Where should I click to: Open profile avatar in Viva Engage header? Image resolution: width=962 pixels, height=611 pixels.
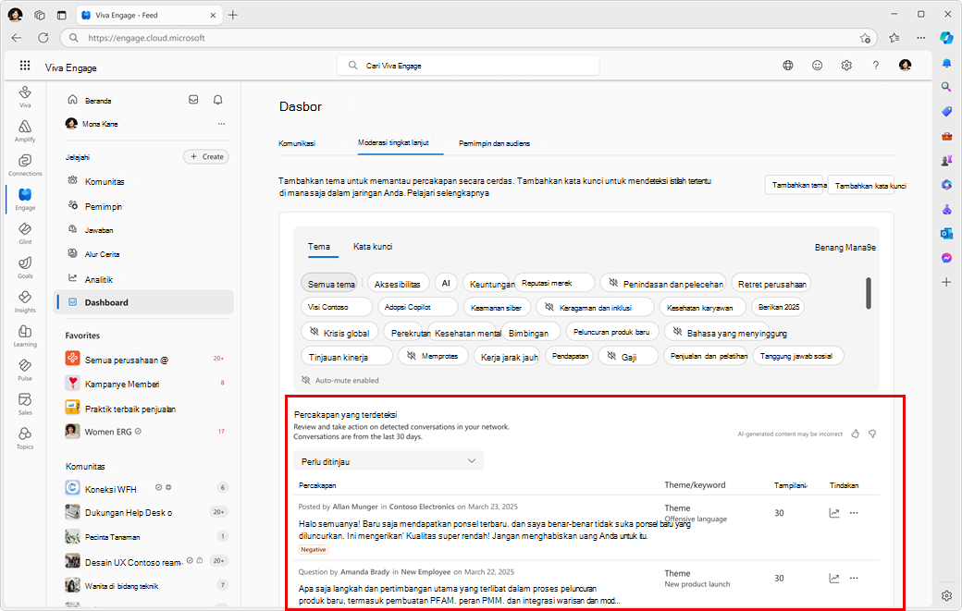click(905, 65)
